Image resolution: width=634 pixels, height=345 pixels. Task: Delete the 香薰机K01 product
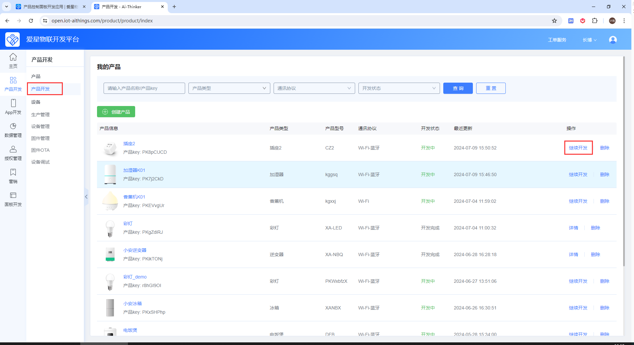point(605,201)
